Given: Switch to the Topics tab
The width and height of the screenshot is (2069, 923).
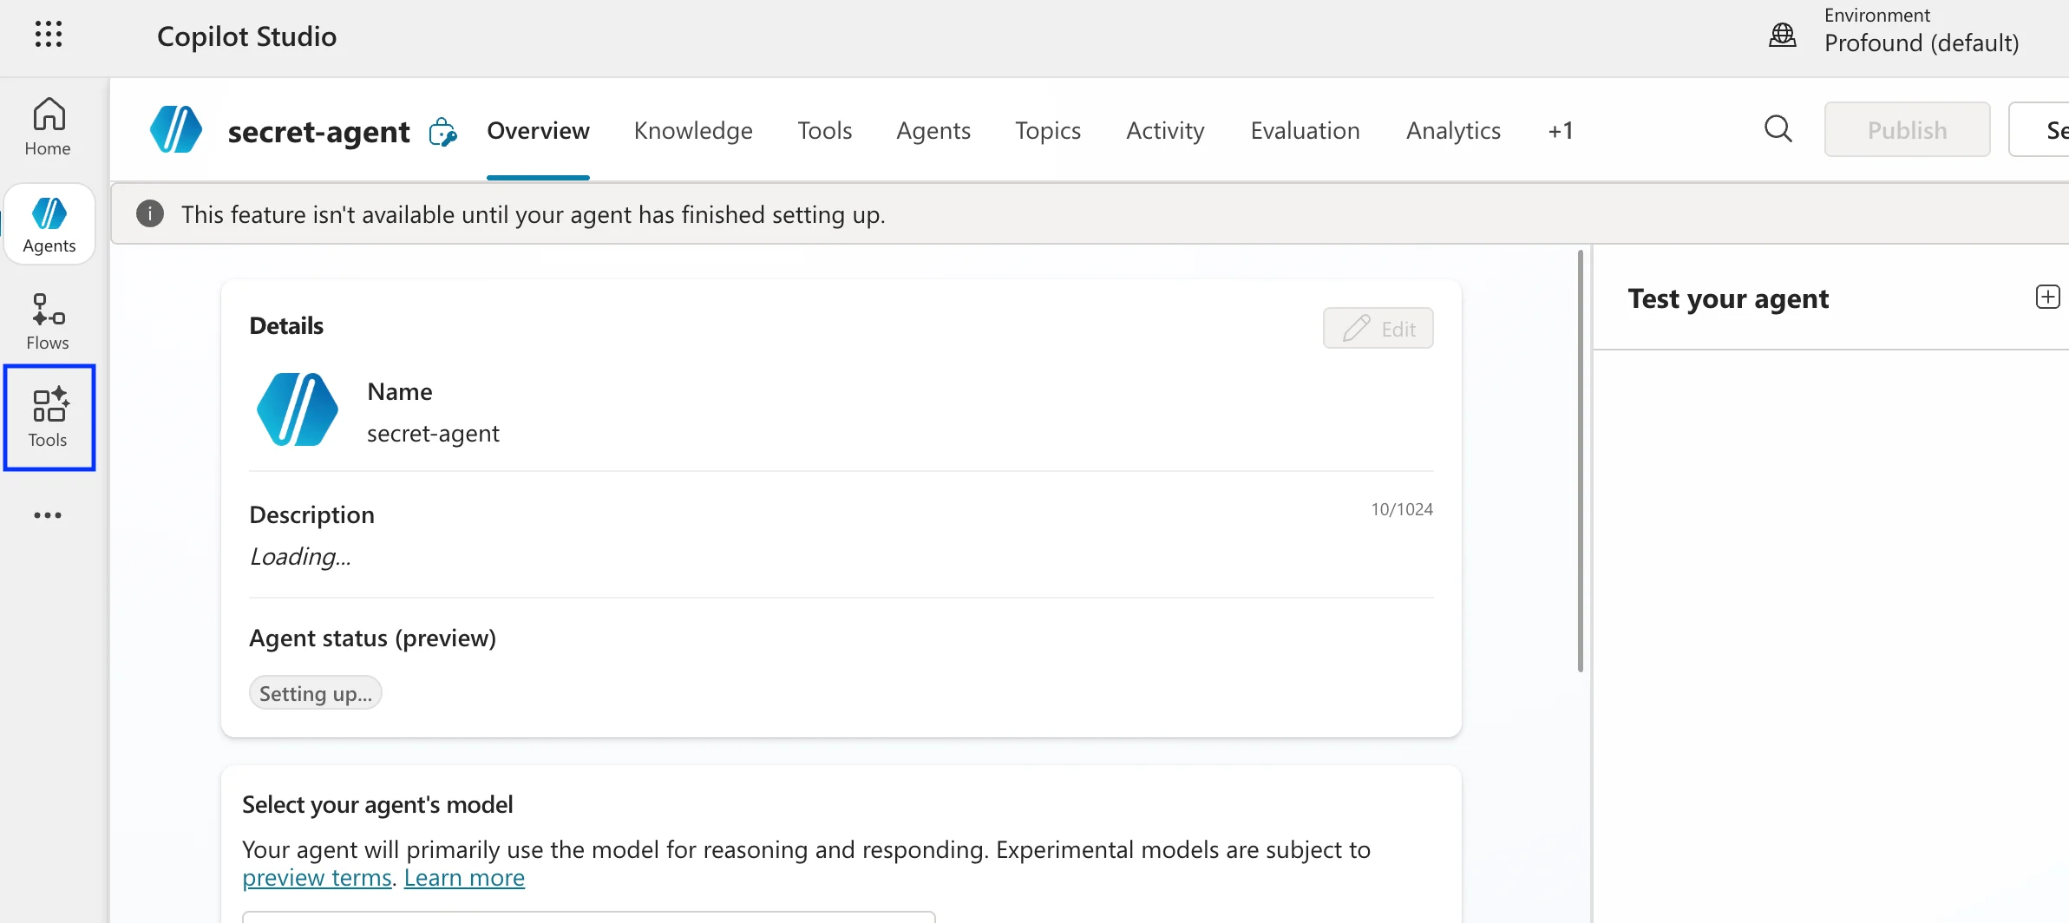Looking at the screenshot, I should 1048,130.
